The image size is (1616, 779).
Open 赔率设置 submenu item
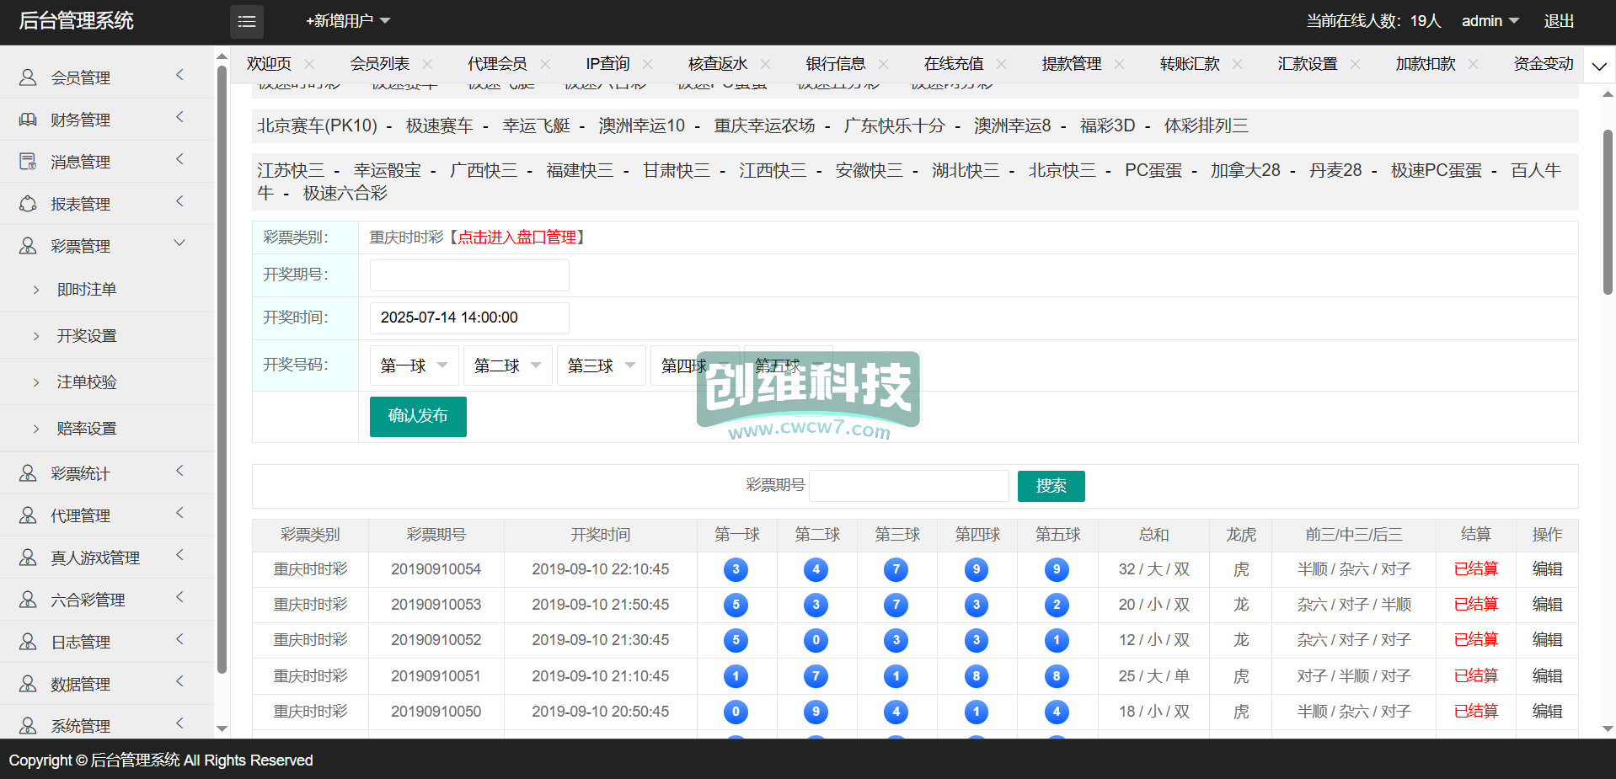[87, 429]
